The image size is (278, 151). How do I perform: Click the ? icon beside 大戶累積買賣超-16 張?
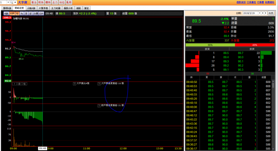click(99, 84)
